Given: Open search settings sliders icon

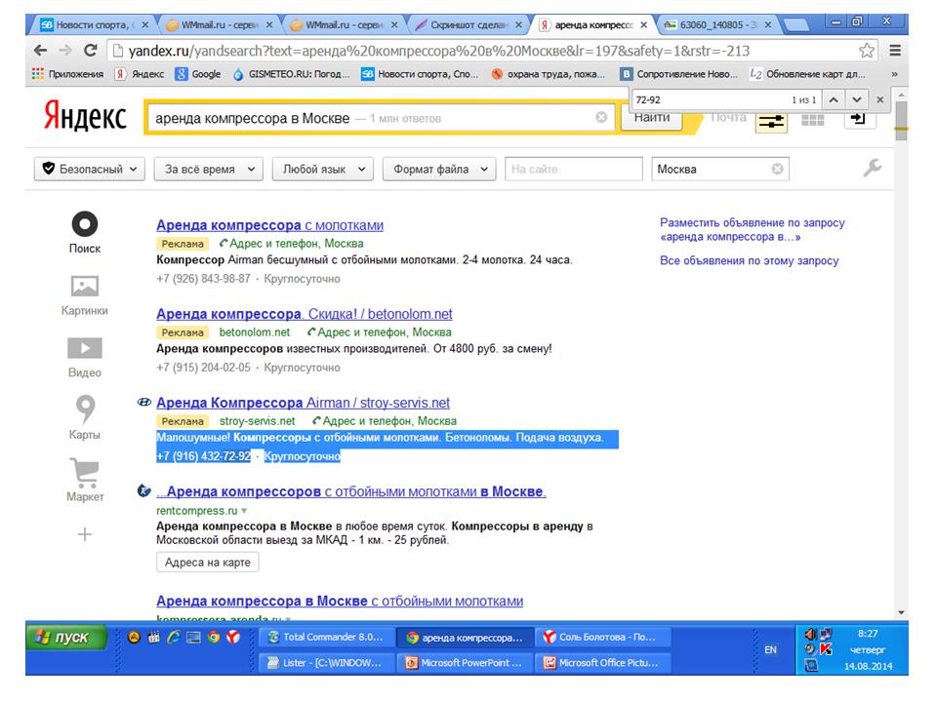Looking at the screenshot, I should point(771,122).
